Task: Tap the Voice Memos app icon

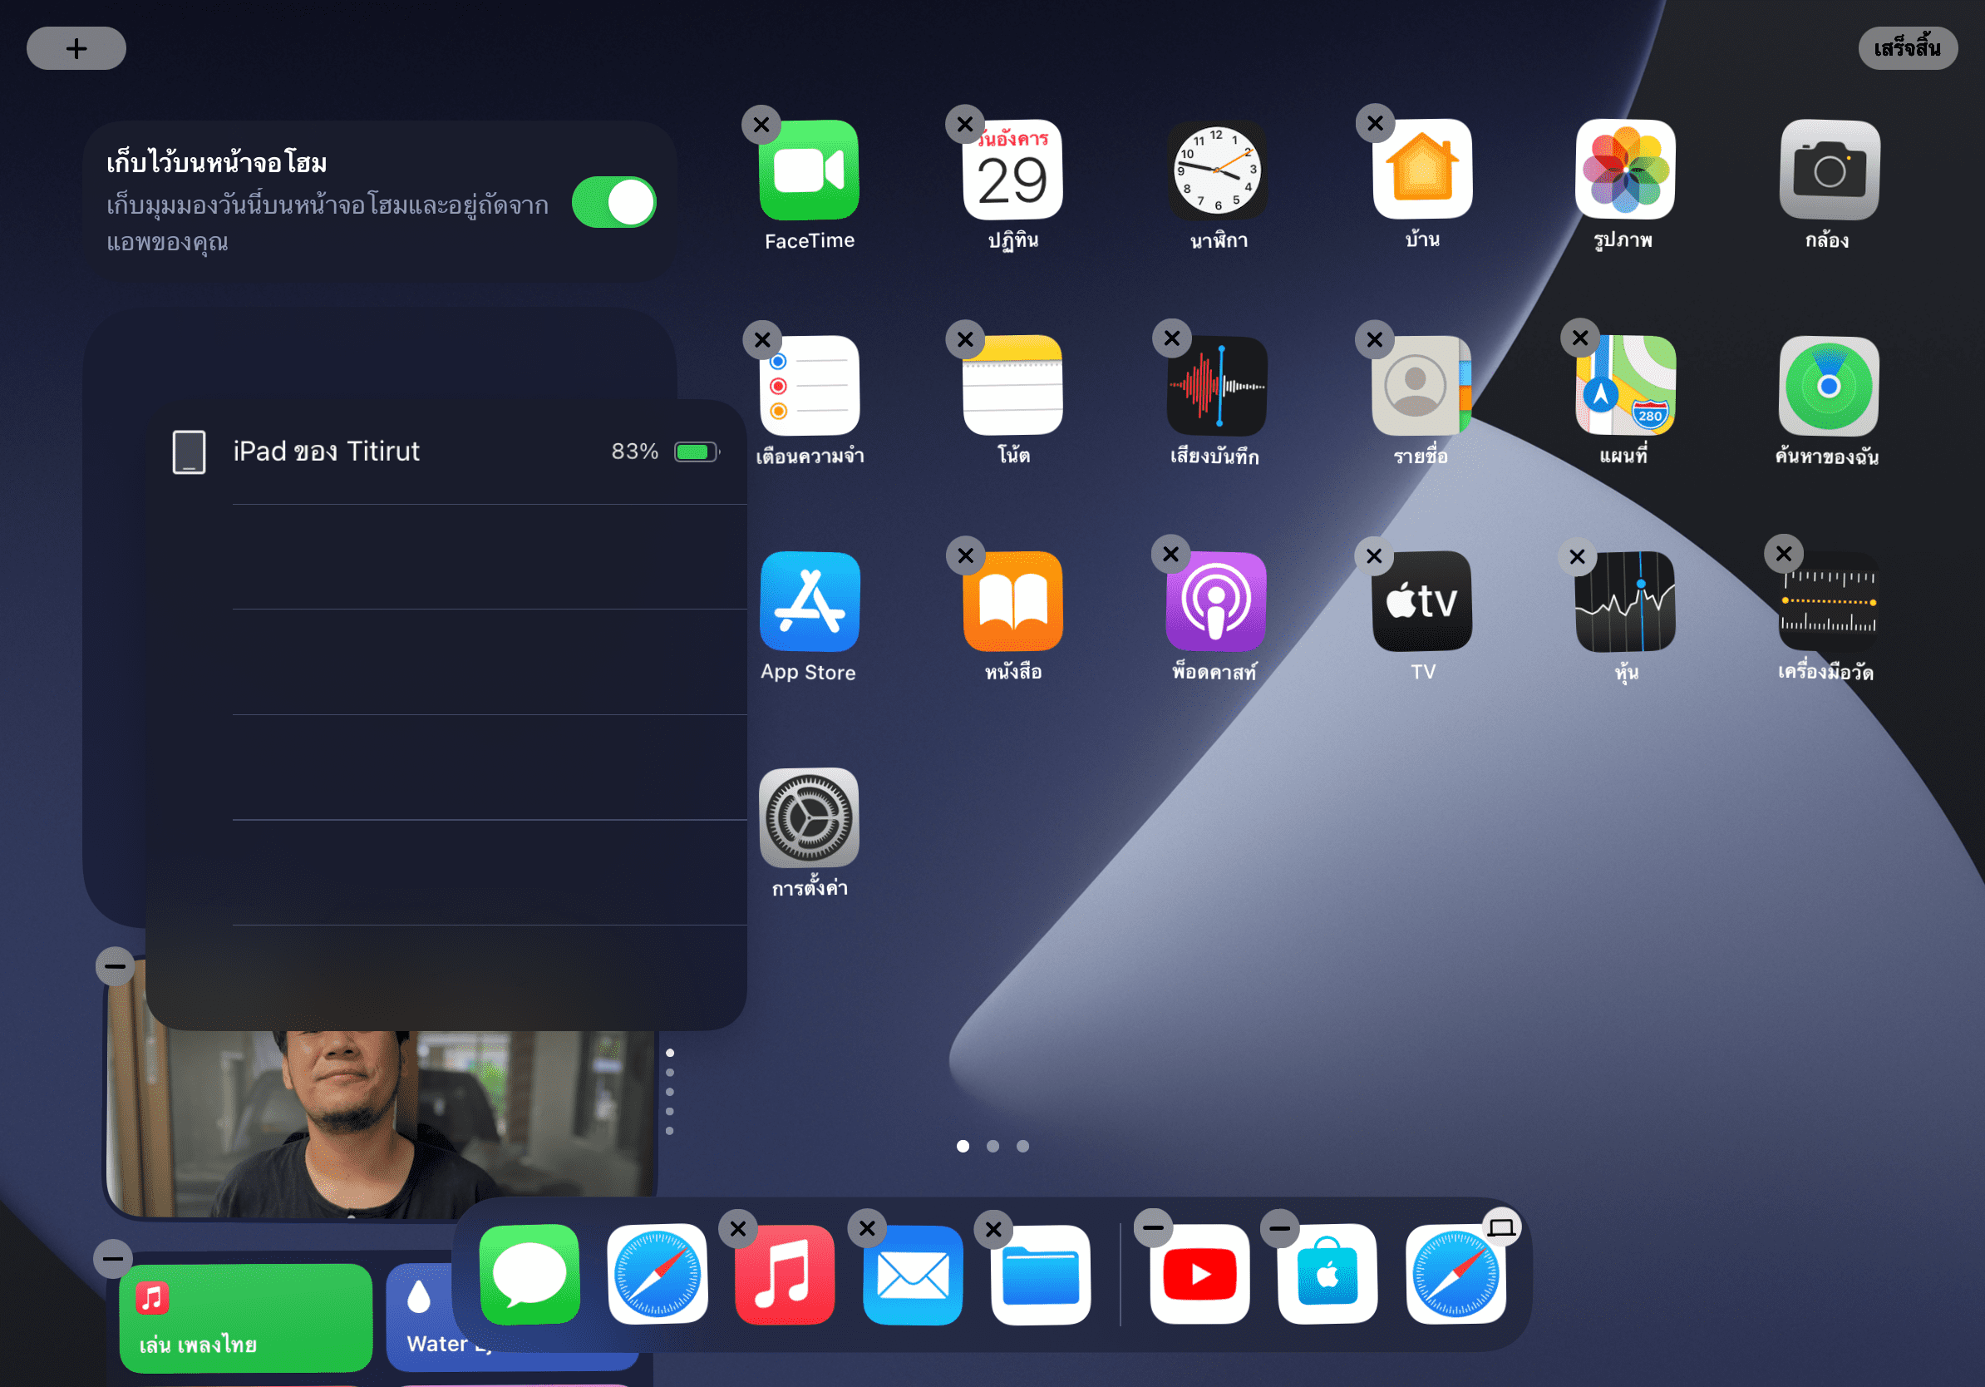Action: (x=1216, y=386)
